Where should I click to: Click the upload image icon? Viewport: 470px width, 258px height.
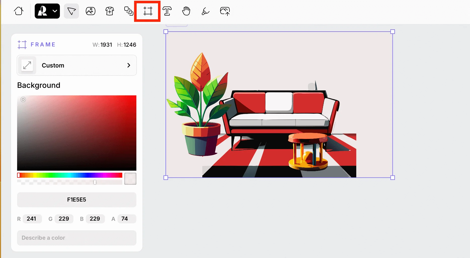pos(225,11)
